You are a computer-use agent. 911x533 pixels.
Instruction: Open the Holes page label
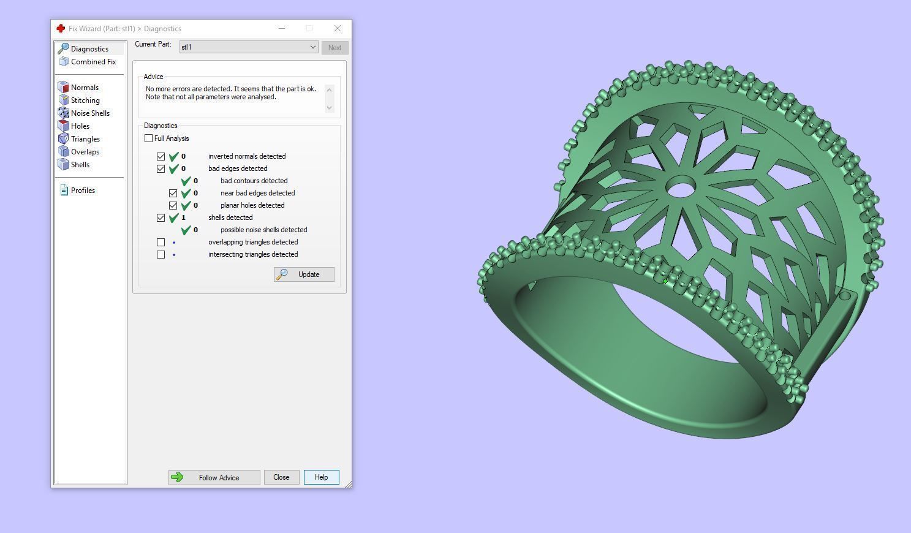pyautogui.click(x=80, y=126)
